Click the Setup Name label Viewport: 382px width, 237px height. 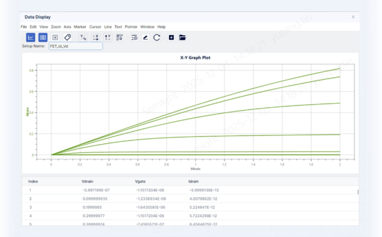pos(33,46)
